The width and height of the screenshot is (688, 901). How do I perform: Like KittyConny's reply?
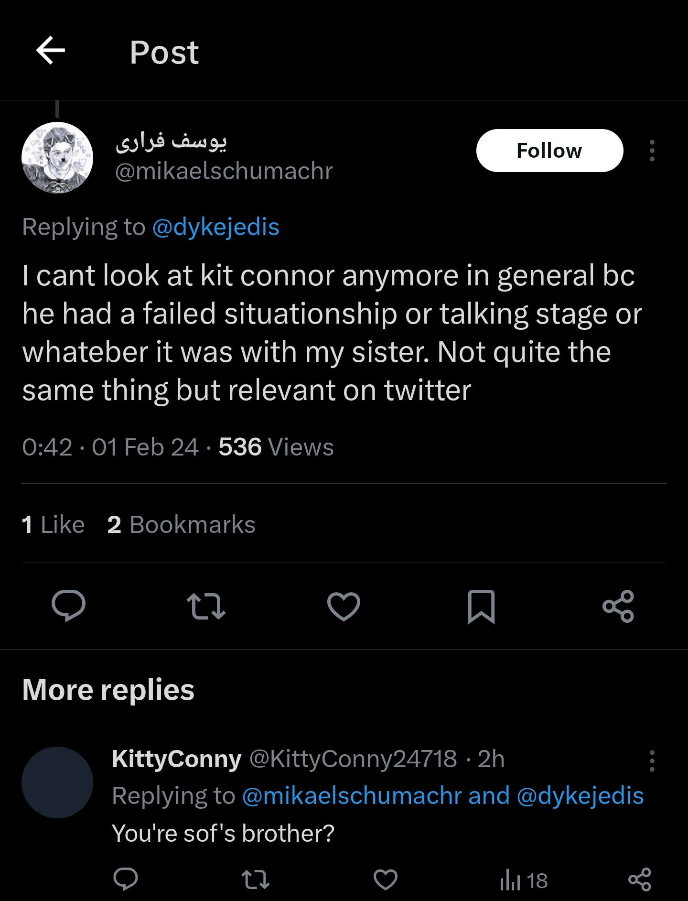point(385,879)
